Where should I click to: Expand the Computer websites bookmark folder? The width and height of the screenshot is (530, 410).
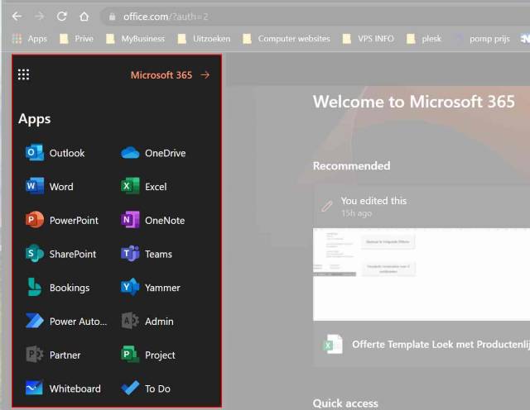(x=285, y=39)
